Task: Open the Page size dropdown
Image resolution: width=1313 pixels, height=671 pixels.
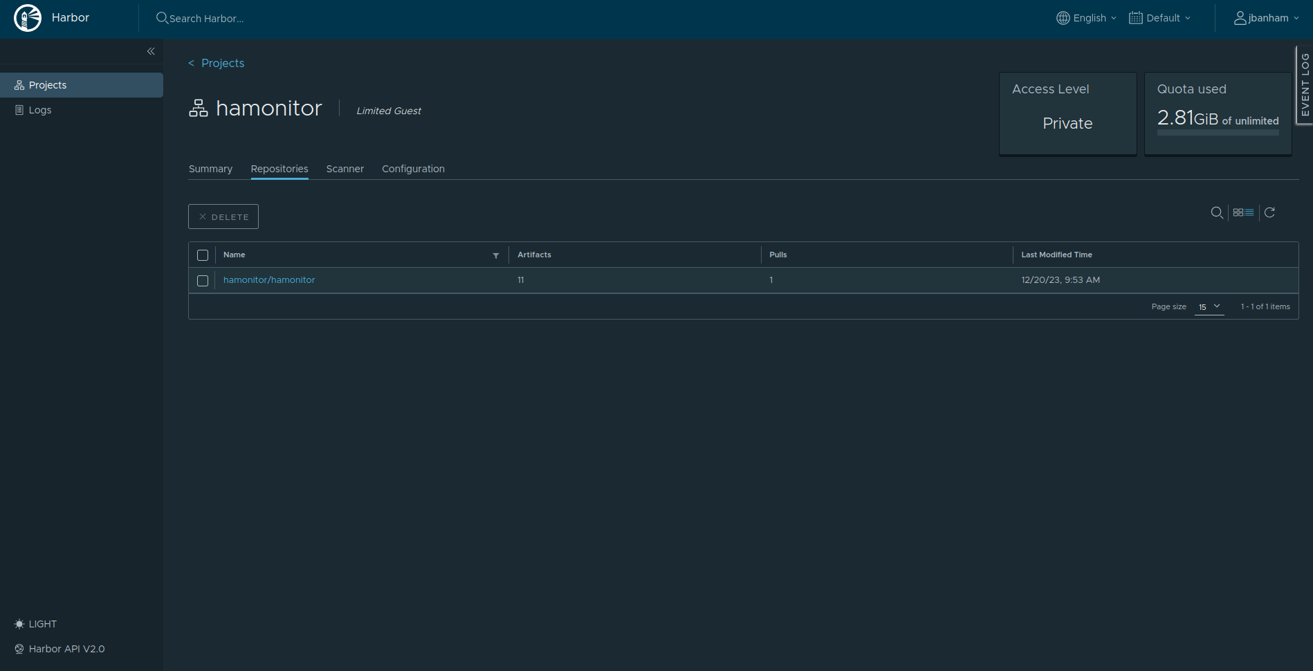Action: [1209, 306]
